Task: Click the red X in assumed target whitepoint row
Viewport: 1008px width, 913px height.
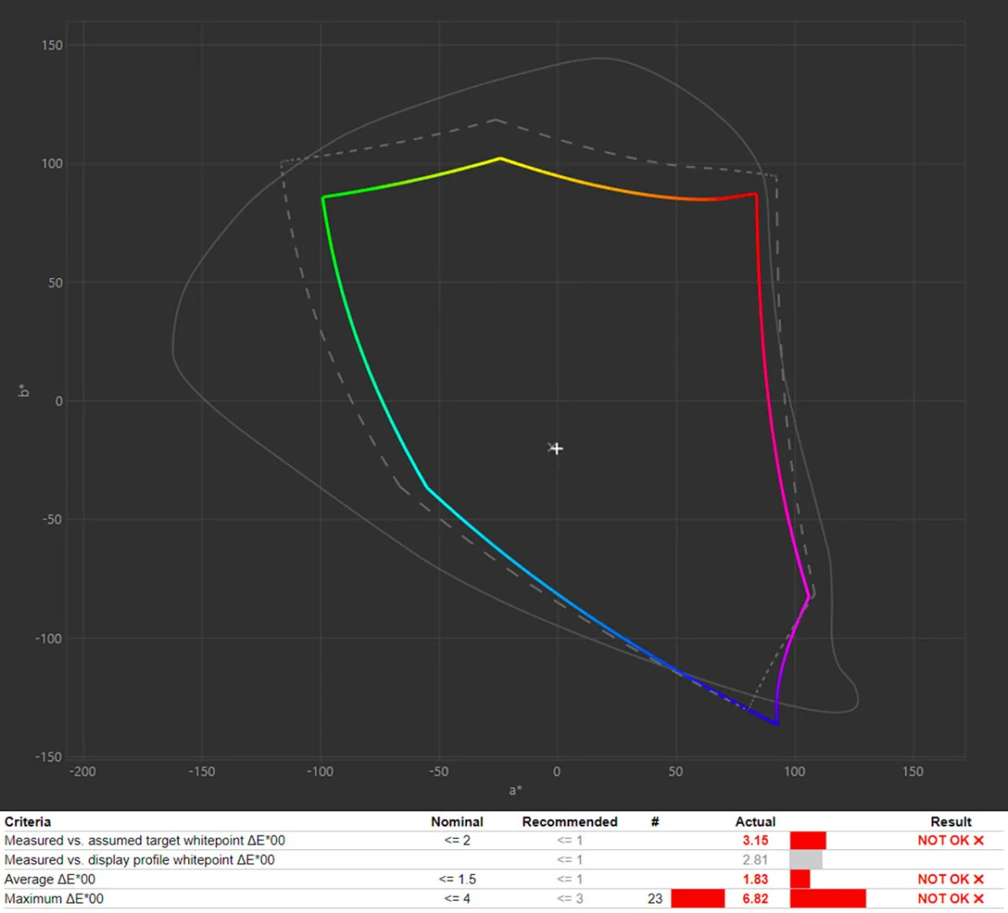Action: pyautogui.click(x=979, y=841)
